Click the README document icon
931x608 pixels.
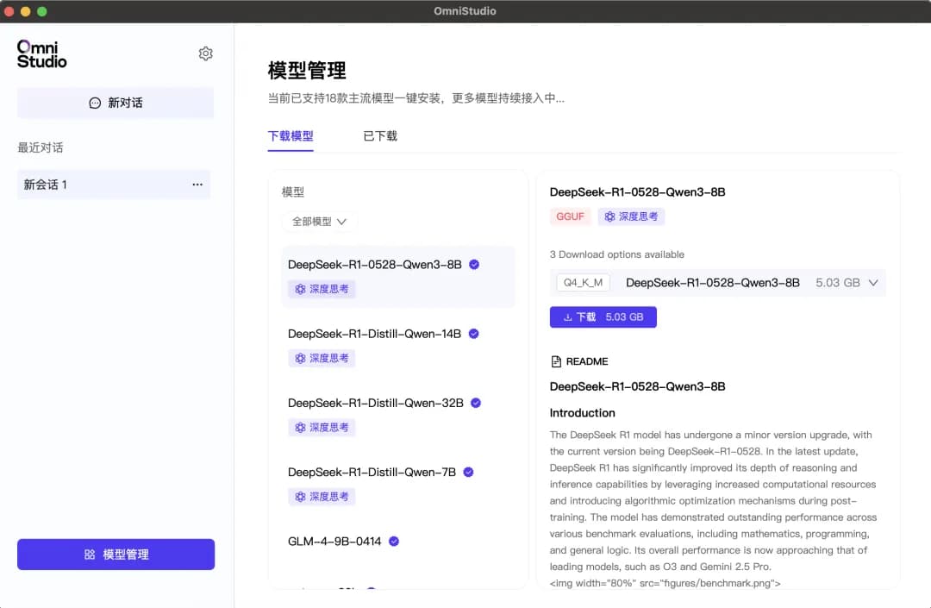556,360
